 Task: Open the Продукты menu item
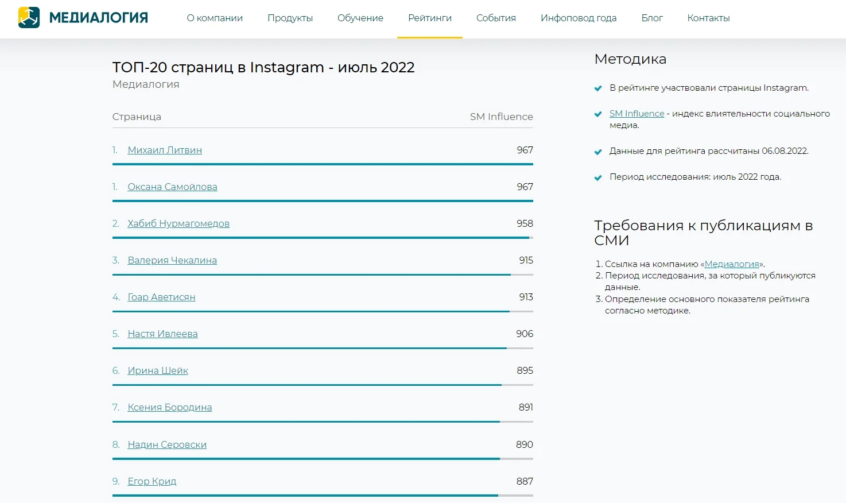pyautogui.click(x=290, y=18)
